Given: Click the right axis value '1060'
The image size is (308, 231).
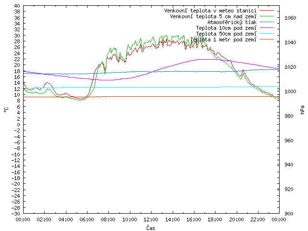Looking at the screenshot, I should [x=290, y=18].
